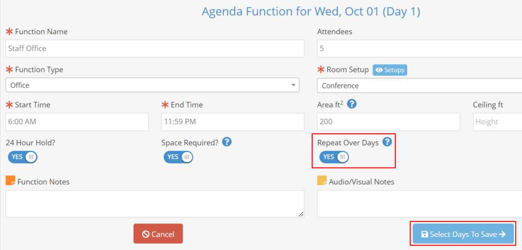This screenshot has height=250, width=522.
Task: Click the Function Notes text area
Action: tap(155, 203)
